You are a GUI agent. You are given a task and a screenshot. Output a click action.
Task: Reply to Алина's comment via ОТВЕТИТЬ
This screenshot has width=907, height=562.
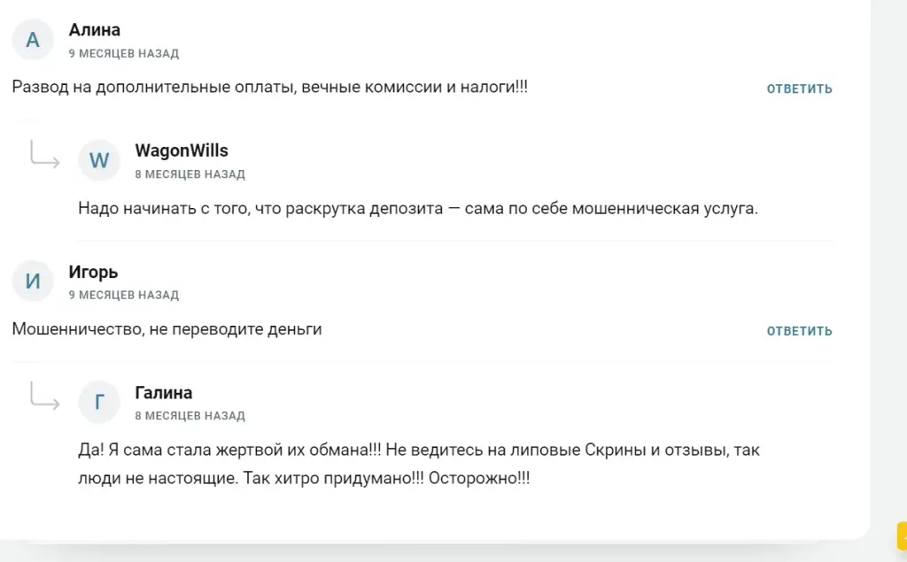(x=800, y=89)
